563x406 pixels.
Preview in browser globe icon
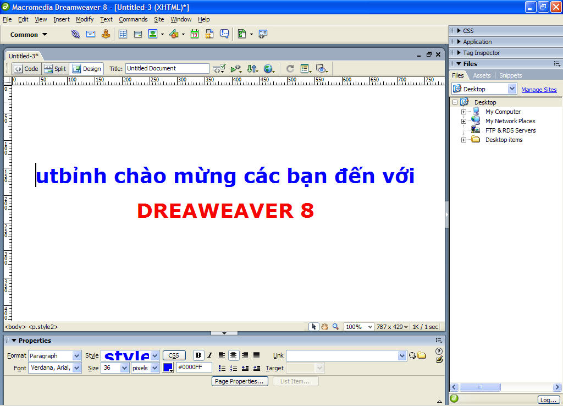tap(268, 69)
